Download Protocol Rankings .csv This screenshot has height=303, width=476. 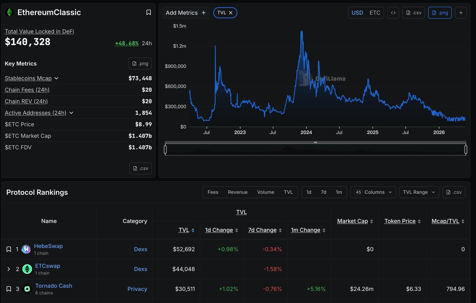454,192
